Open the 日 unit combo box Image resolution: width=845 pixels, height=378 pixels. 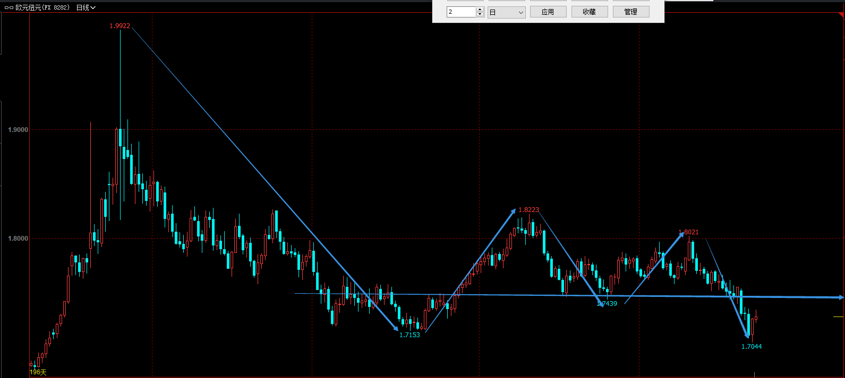[x=506, y=12]
